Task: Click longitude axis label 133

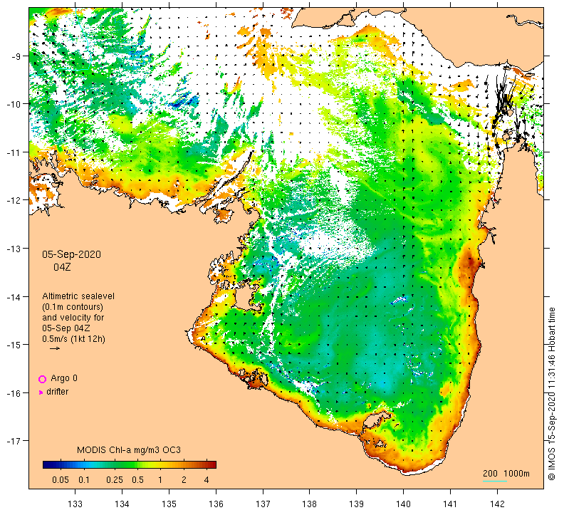Action: [75, 504]
